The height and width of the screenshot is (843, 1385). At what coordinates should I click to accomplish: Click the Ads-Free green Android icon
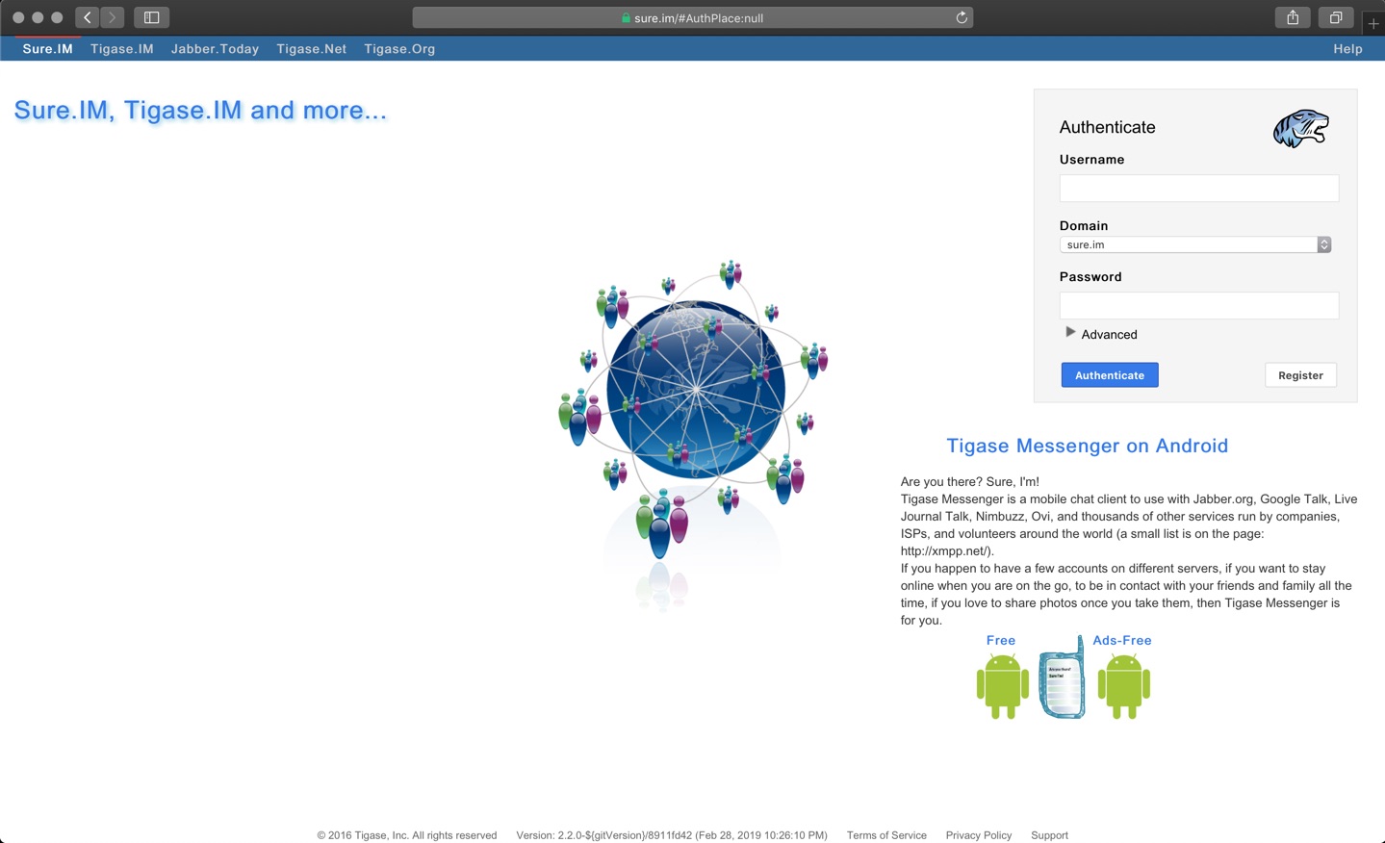click(x=1123, y=686)
